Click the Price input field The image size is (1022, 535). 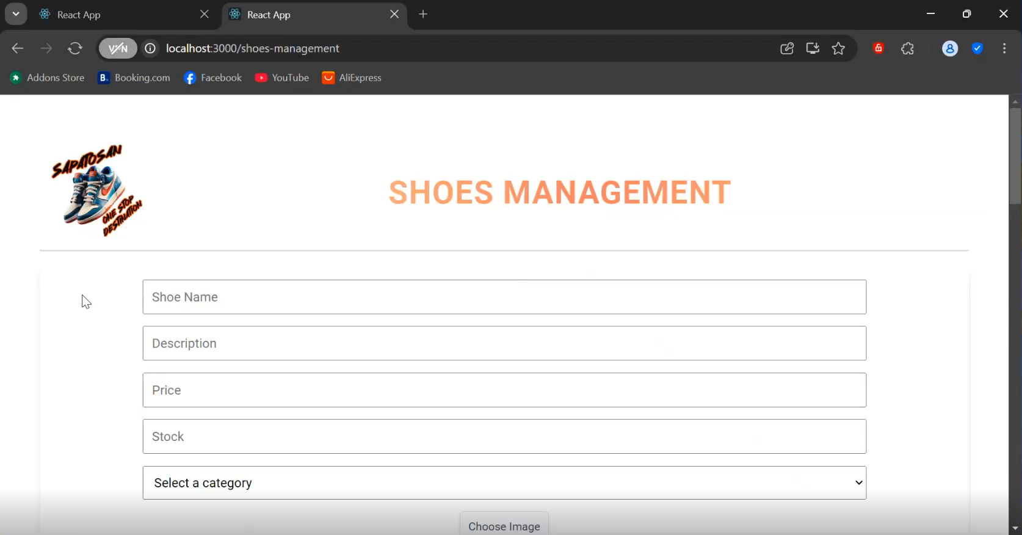[x=504, y=390]
